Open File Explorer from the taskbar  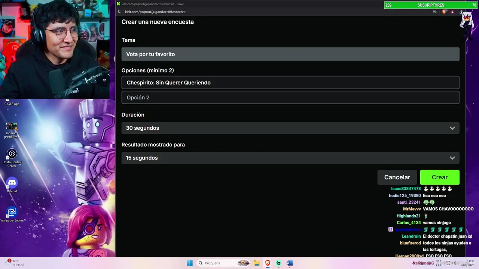[x=257, y=263]
